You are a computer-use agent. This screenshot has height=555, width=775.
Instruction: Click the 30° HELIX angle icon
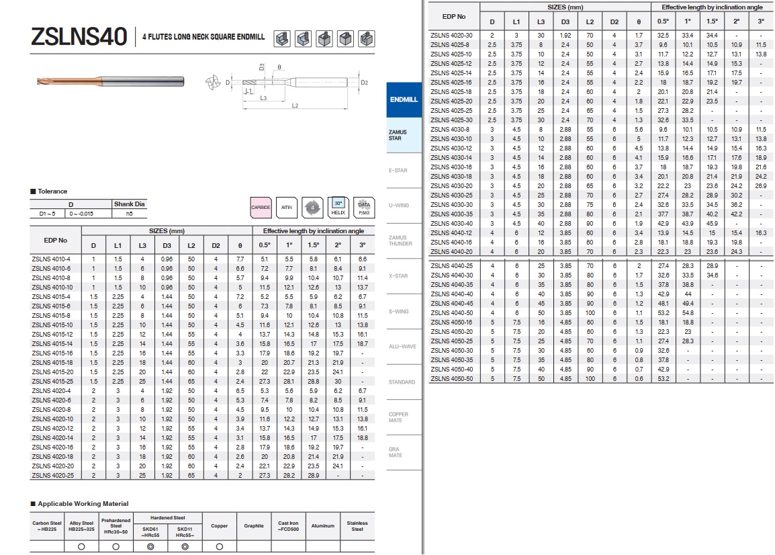(338, 207)
